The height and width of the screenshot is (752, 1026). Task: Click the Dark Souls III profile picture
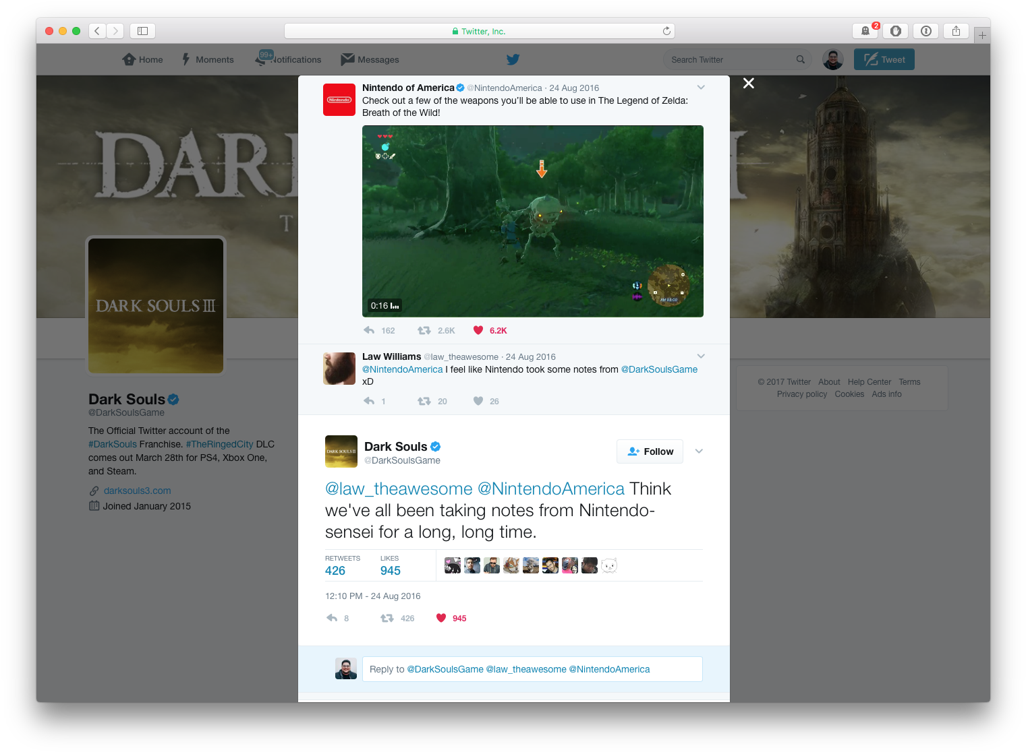(x=156, y=305)
